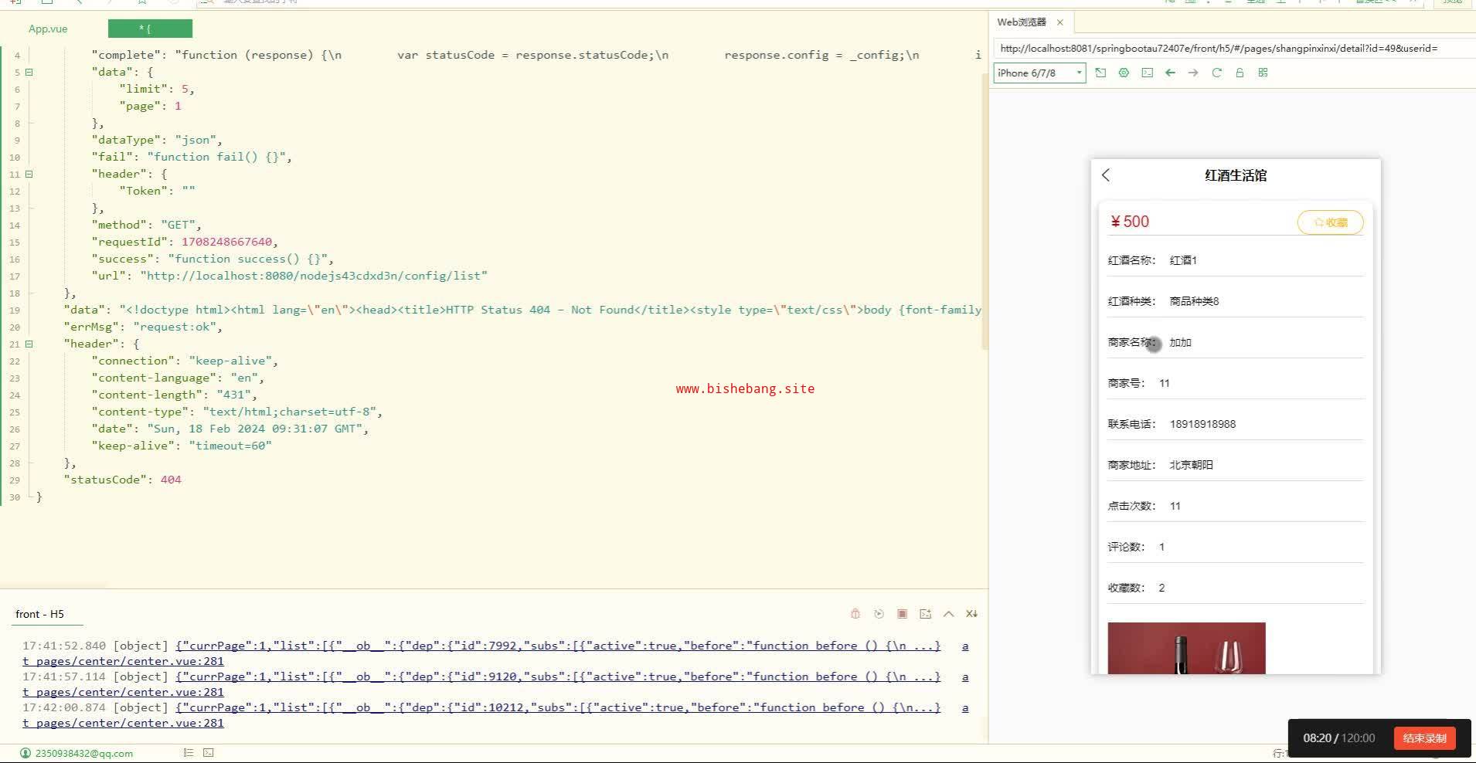Toggle the lock icon in browser toolbar
Screen dimensions: 1476x763
coord(1240,73)
